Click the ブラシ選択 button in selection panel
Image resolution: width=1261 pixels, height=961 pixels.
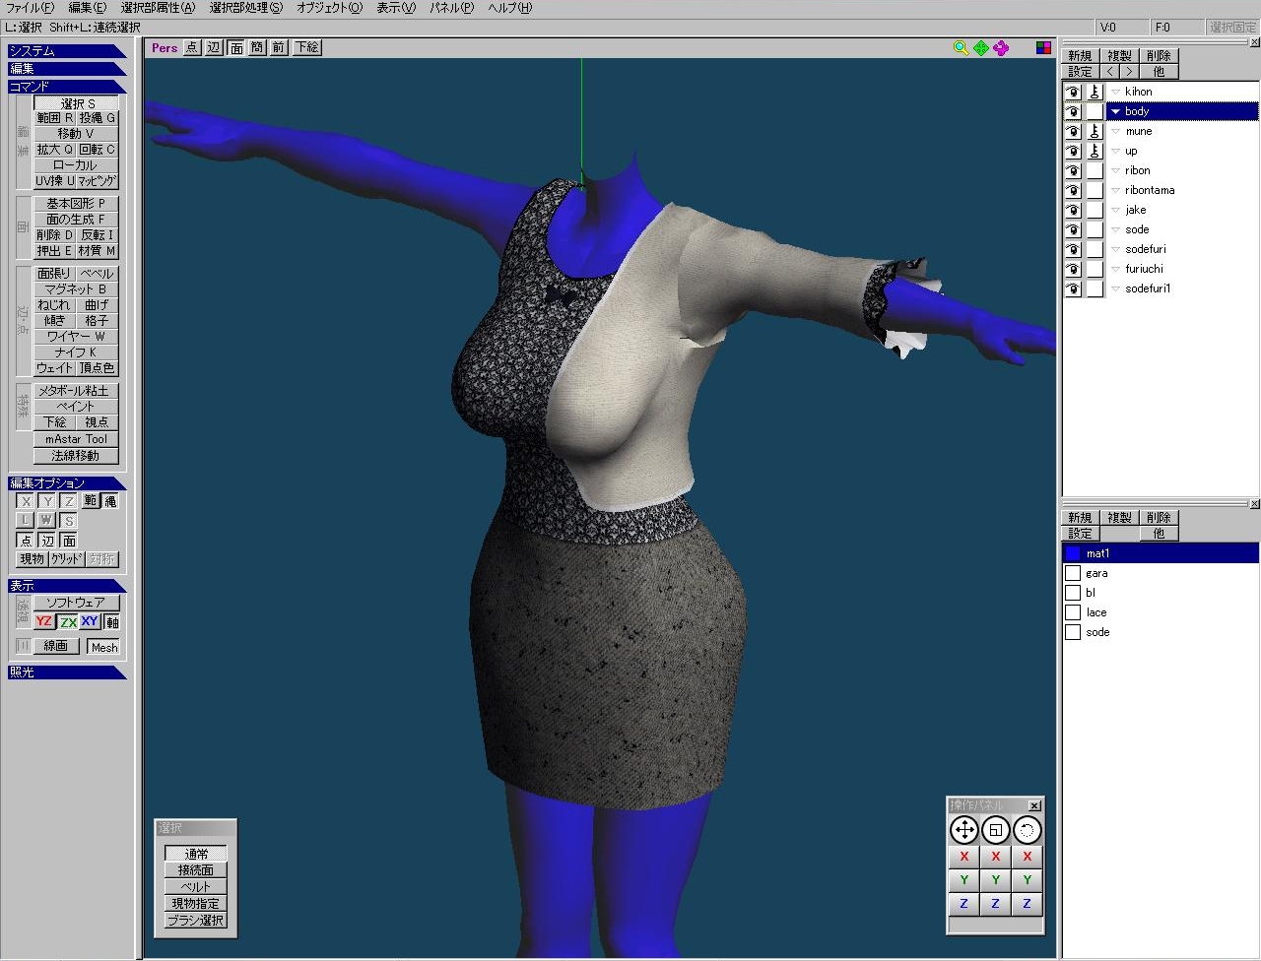195,921
